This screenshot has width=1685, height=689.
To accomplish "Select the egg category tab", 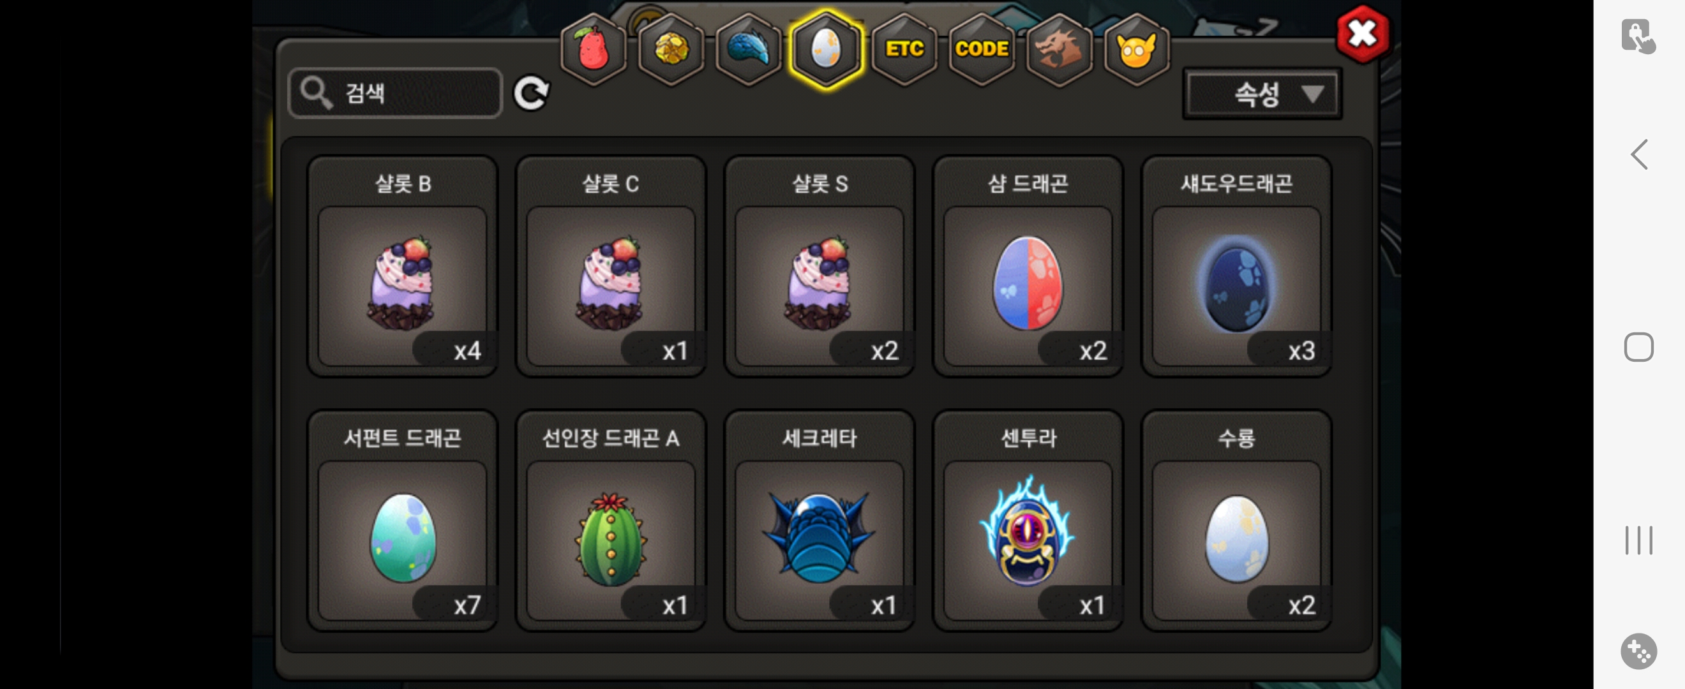I will pos(826,50).
